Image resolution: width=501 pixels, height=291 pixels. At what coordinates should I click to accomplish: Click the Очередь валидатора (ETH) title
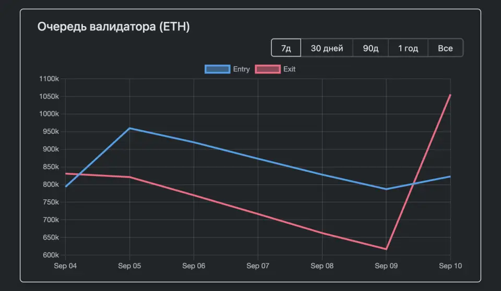[x=113, y=27]
